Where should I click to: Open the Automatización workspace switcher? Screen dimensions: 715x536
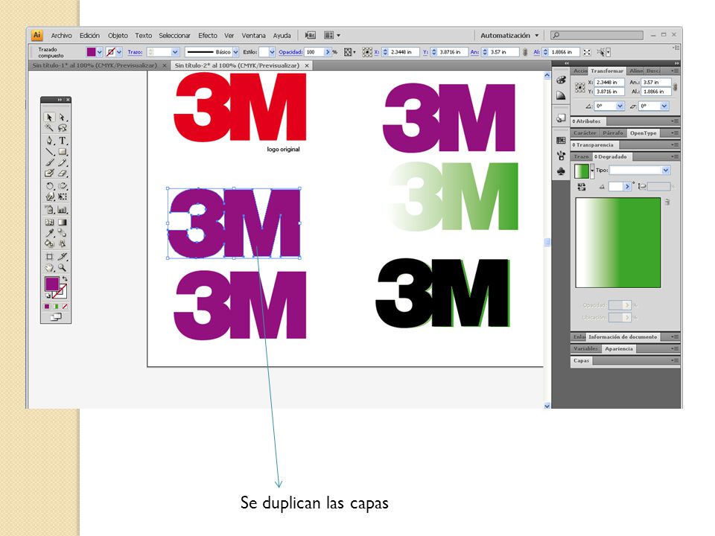point(509,36)
